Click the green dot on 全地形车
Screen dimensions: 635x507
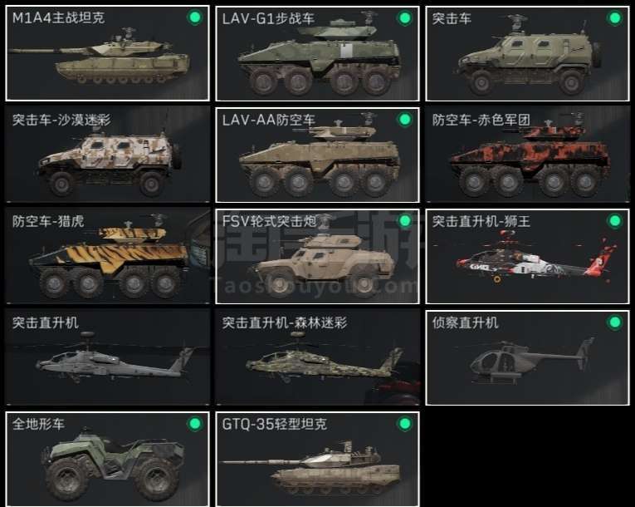(195, 423)
